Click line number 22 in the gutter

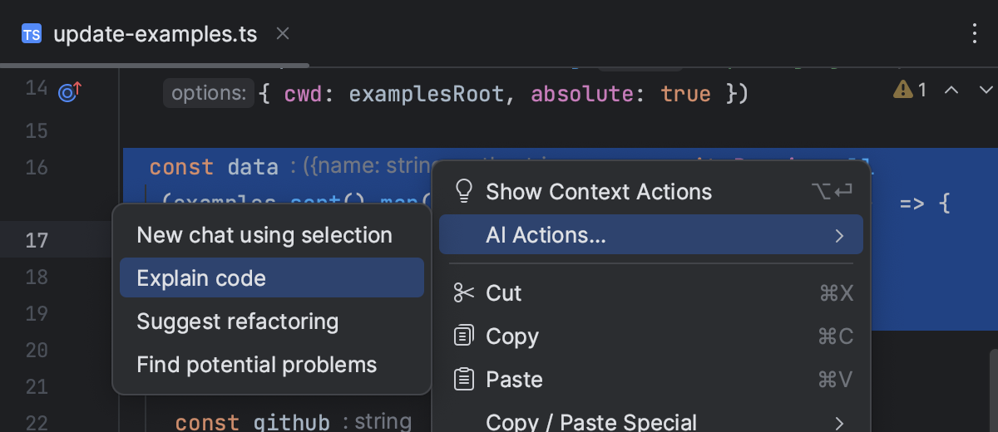click(36, 422)
